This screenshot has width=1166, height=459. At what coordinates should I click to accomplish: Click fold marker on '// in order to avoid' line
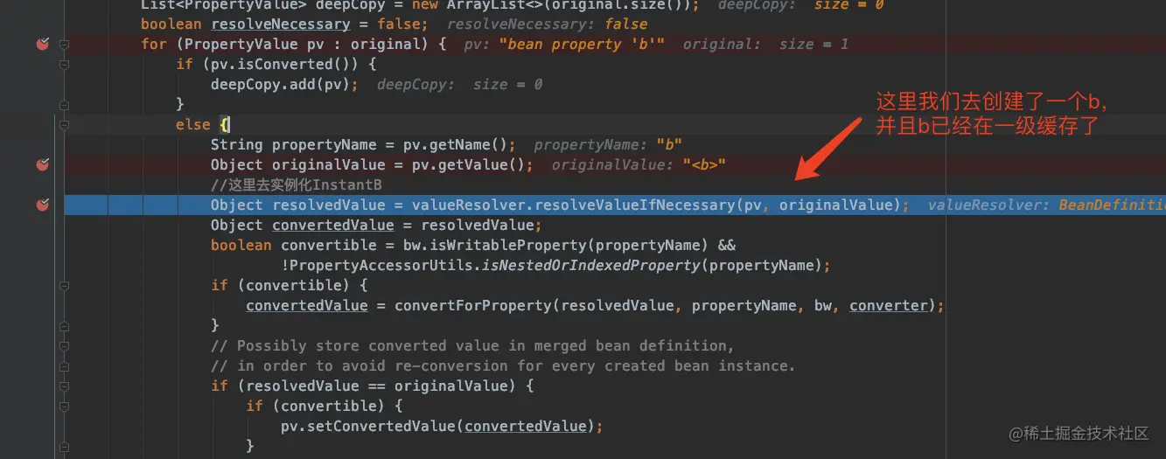click(65, 365)
